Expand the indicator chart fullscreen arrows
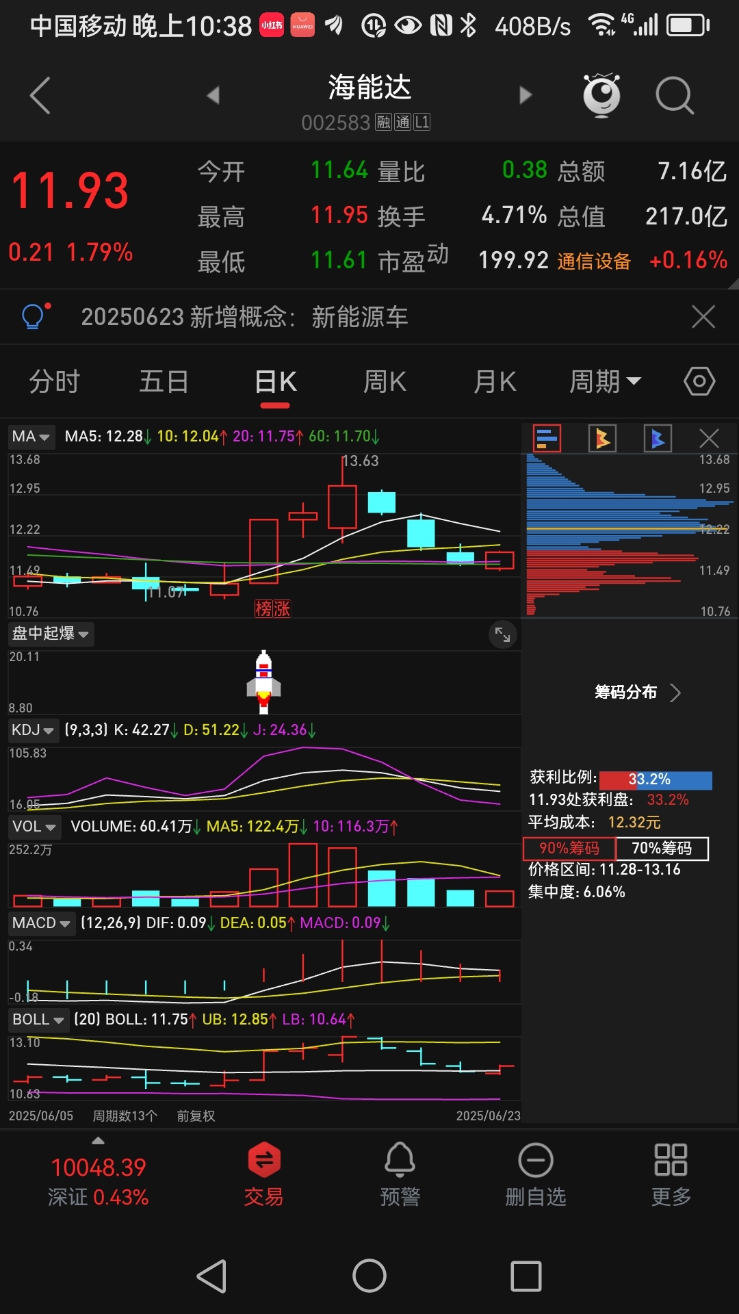Image resolution: width=739 pixels, height=1314 pixels. pos(503,634)
